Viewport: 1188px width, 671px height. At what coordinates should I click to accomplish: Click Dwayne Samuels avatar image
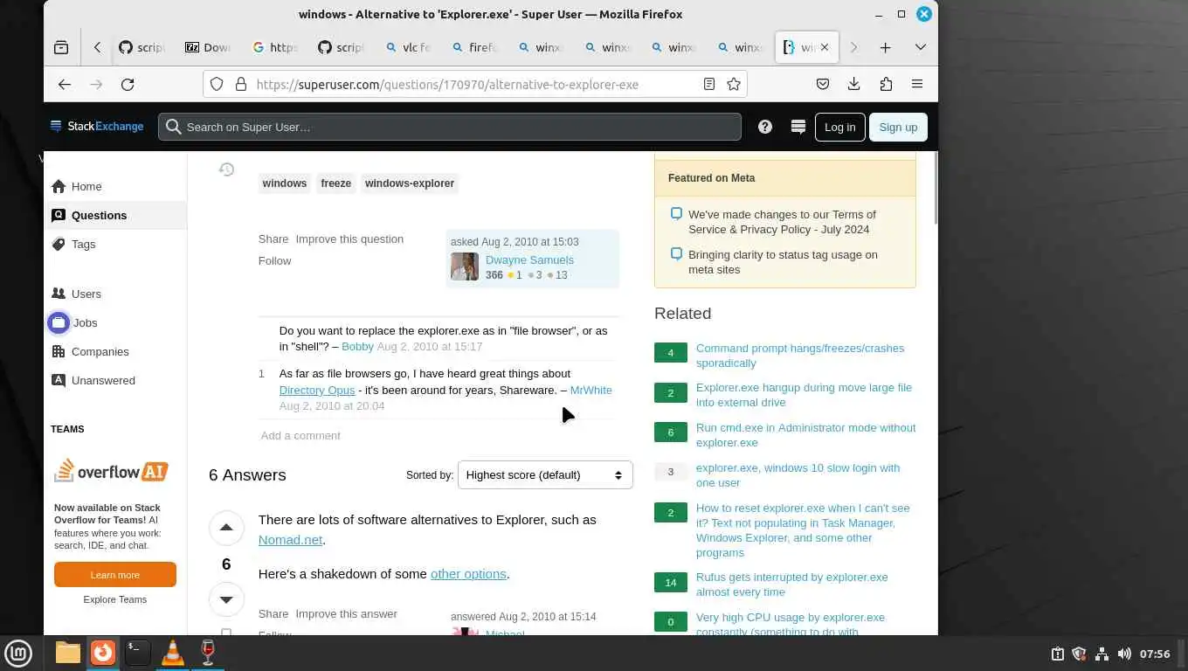coord(465,266)
